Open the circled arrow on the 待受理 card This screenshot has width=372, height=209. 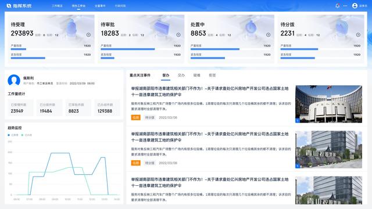point(88,35)
